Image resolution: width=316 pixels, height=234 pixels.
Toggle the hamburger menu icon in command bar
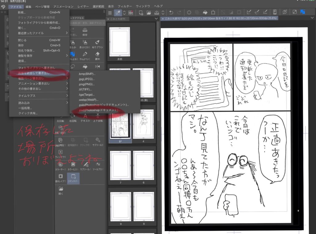point(110,13)
